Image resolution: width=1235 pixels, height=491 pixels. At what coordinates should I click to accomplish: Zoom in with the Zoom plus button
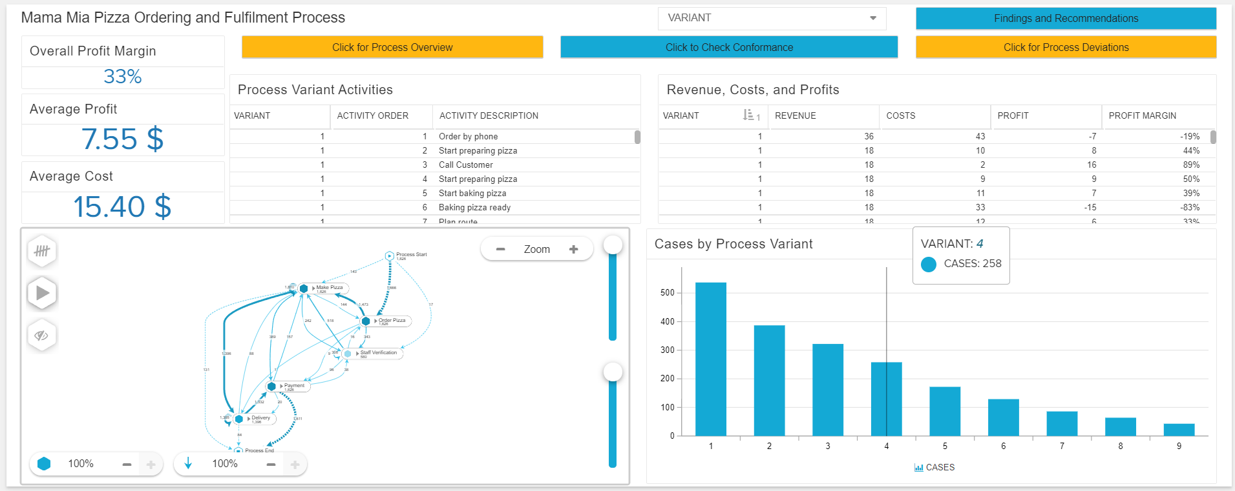pos(573,249)
